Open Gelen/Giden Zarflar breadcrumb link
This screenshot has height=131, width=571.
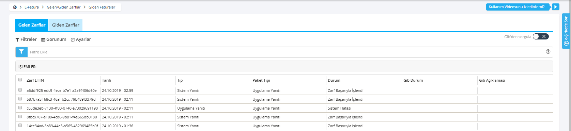point(64,7)
